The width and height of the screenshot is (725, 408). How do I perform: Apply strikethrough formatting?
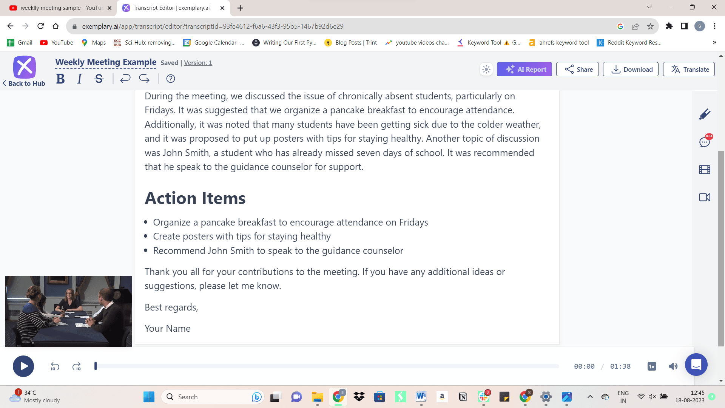coord(99,79)
